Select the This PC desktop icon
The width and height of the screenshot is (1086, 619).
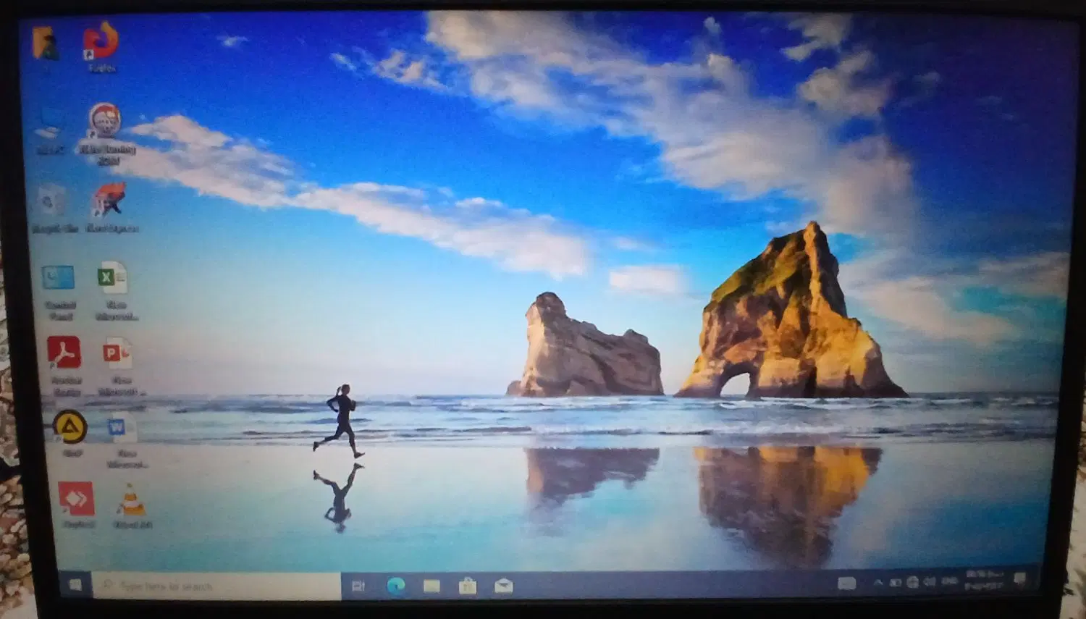pyautogui.click(x=49, y=130)
